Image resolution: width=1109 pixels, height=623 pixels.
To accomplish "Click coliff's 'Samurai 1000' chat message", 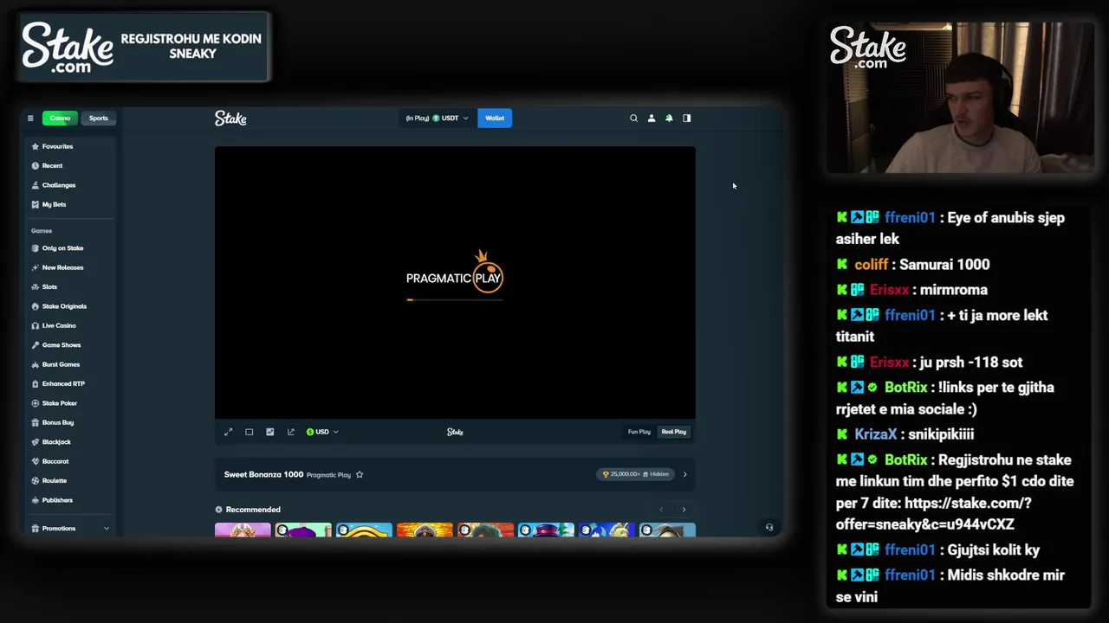I will click(x=944, y=265).
